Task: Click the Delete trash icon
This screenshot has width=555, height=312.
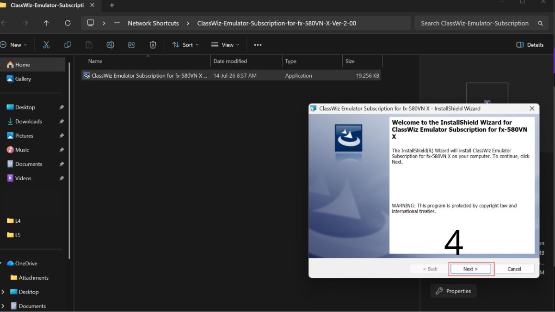Action: (x=153, y=45)
